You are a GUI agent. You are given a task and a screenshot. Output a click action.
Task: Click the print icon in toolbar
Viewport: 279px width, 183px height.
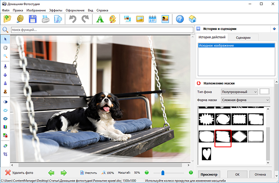coord(45,19)
